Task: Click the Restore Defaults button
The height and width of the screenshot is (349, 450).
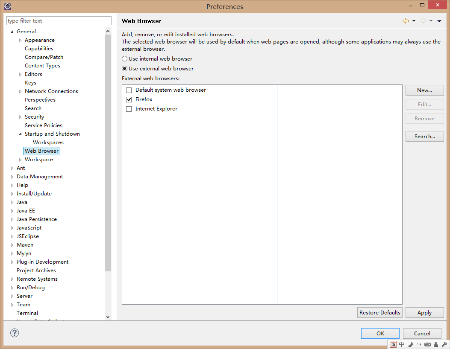Action: (379, 313)
